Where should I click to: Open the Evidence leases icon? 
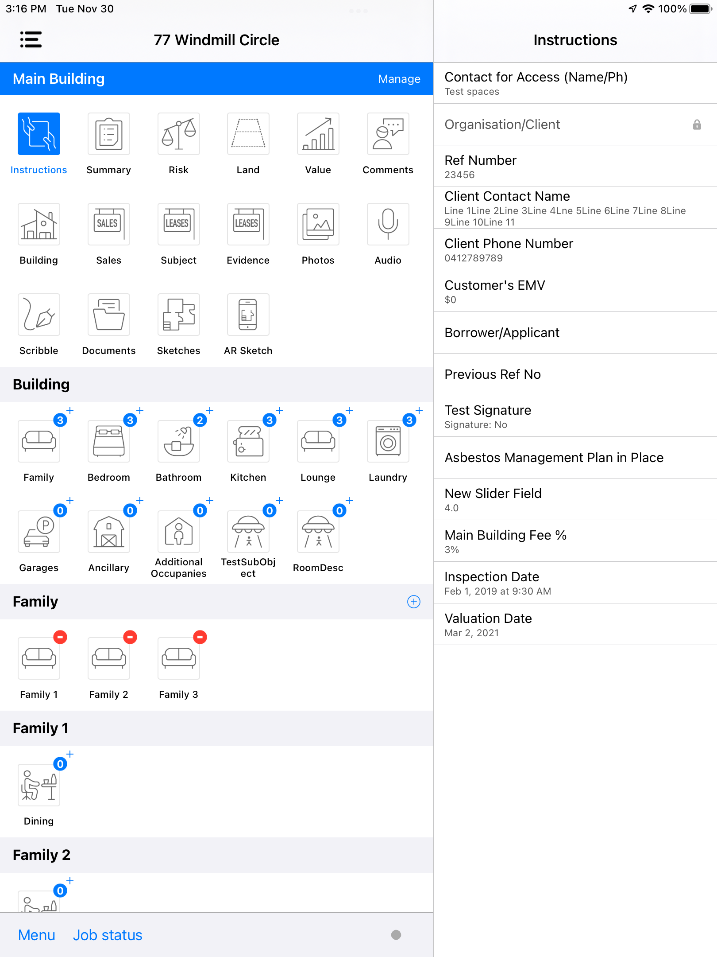[x=248, y=224]
